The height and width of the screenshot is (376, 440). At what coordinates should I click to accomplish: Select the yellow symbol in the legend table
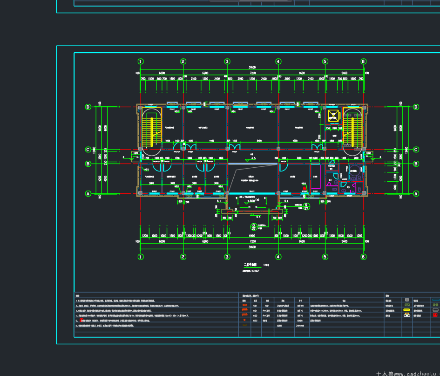[x=406, y=310]
